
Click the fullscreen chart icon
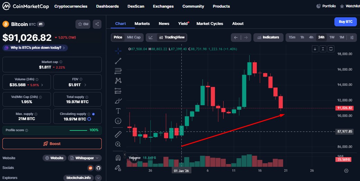pos(331,49)
